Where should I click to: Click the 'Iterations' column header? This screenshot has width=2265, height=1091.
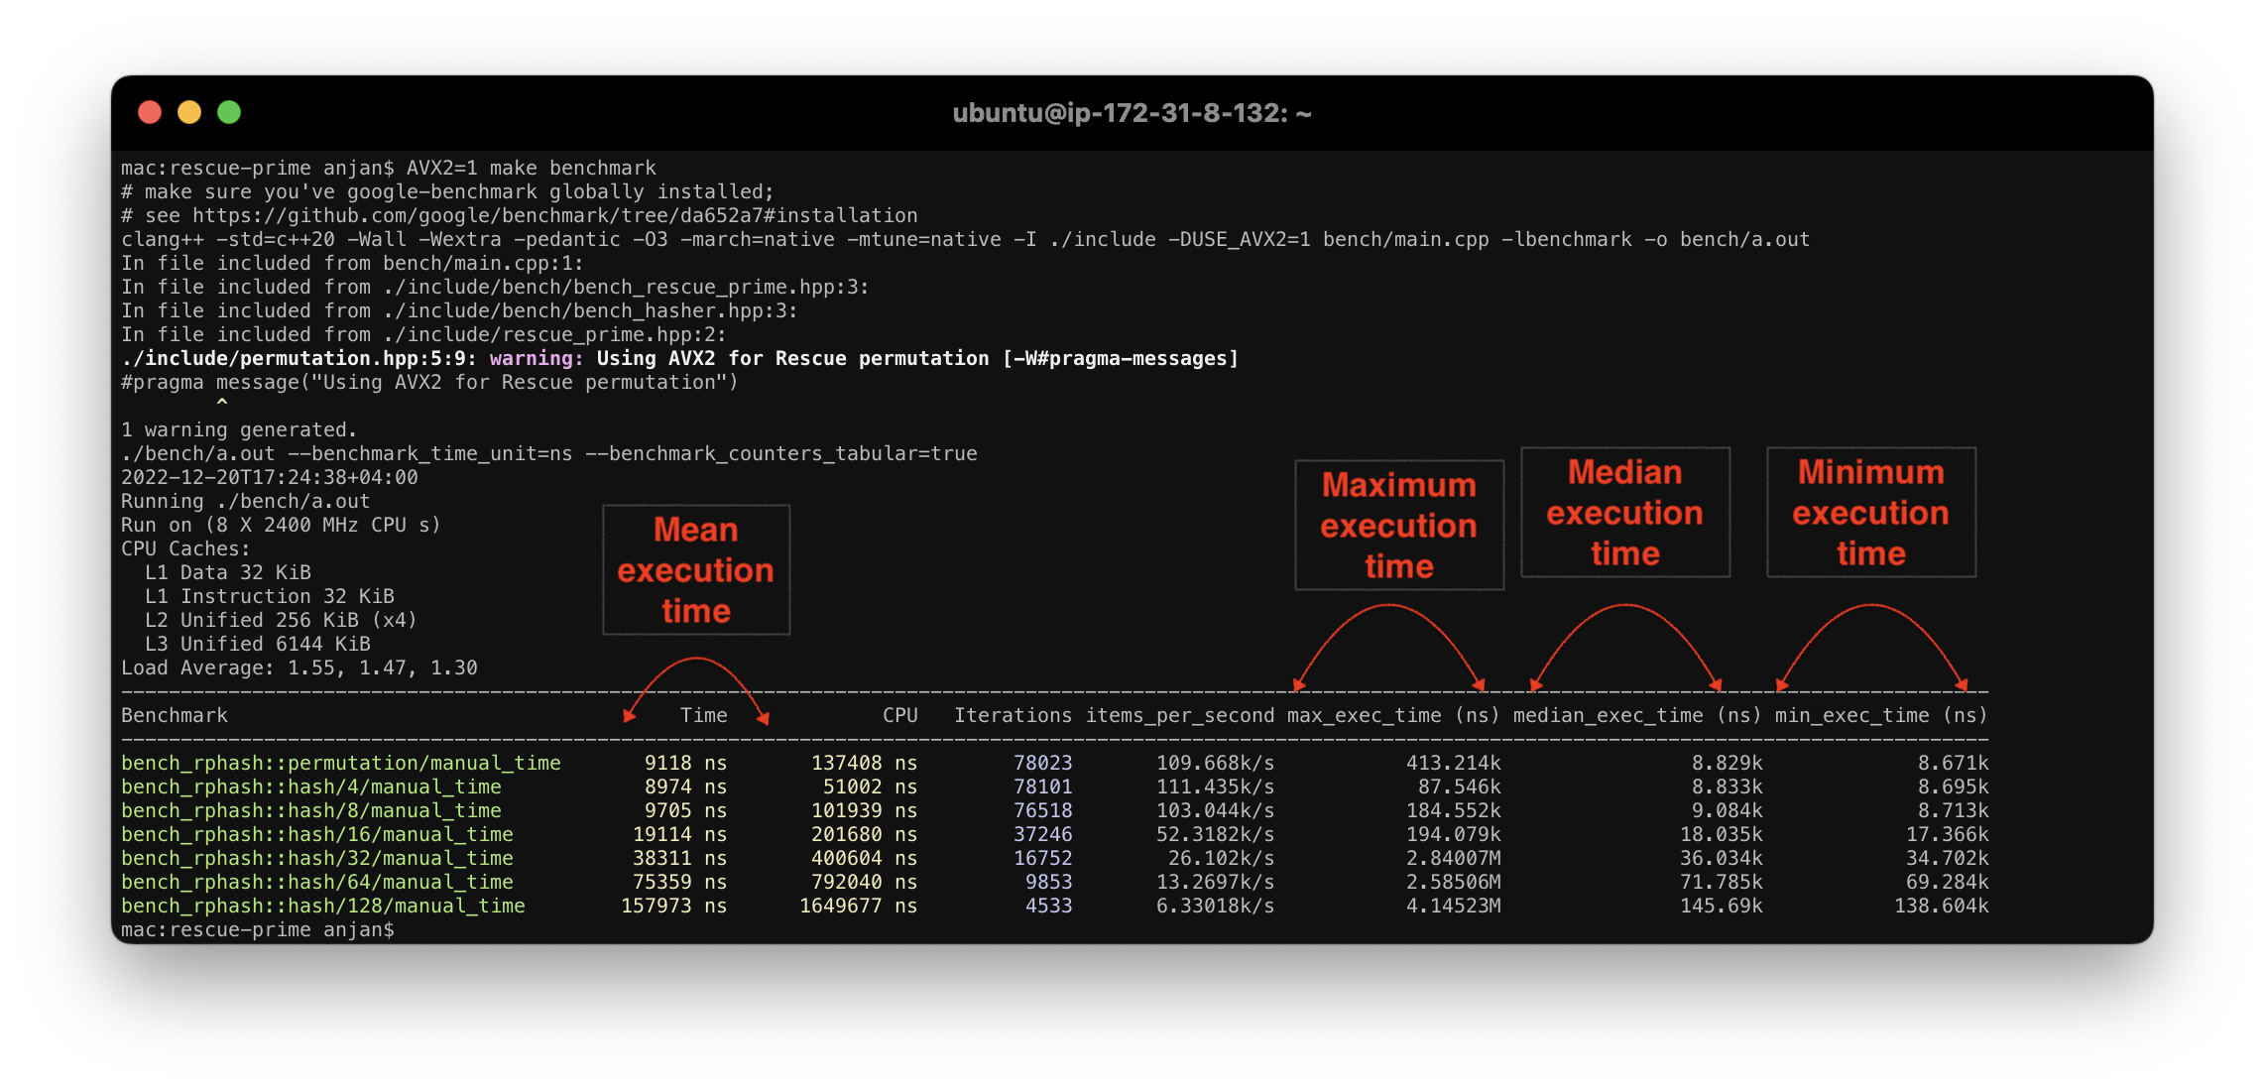tap(1013, 715)
